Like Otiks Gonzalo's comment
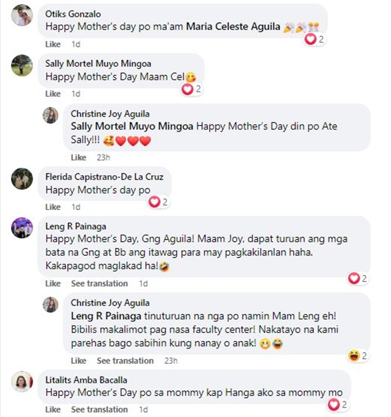The height and width of the screenshot is (417, 391). (53, 44)
